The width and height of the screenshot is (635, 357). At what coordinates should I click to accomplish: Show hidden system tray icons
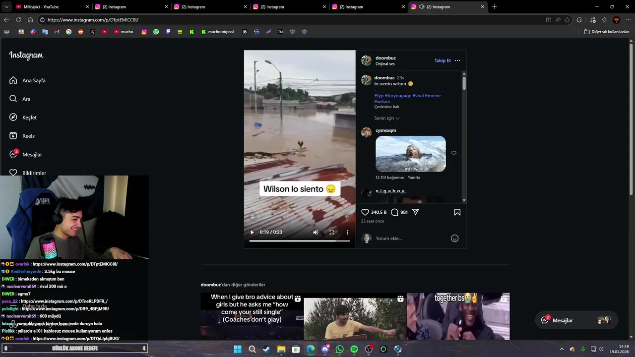click(562, 349)
